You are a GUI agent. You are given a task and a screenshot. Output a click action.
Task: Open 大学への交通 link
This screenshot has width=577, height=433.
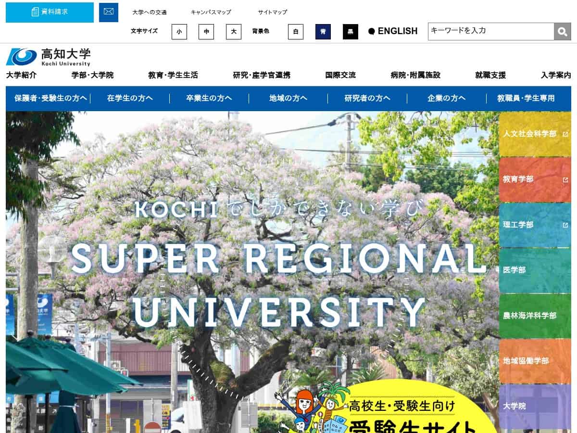150,12
